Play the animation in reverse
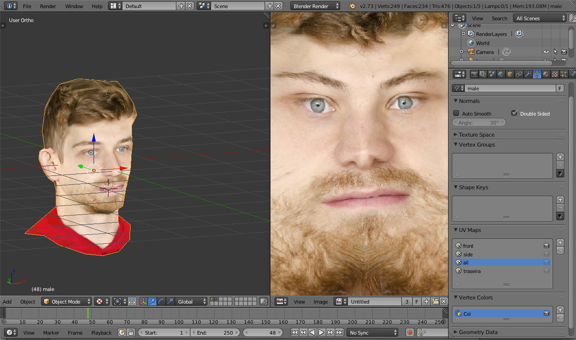Image resolution: width=576 pixels, height=340 pixels. click(x=312, y=332)
